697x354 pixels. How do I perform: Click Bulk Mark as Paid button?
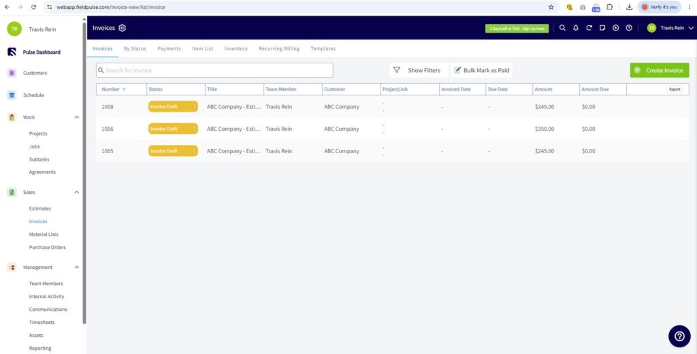coord(481,70)
